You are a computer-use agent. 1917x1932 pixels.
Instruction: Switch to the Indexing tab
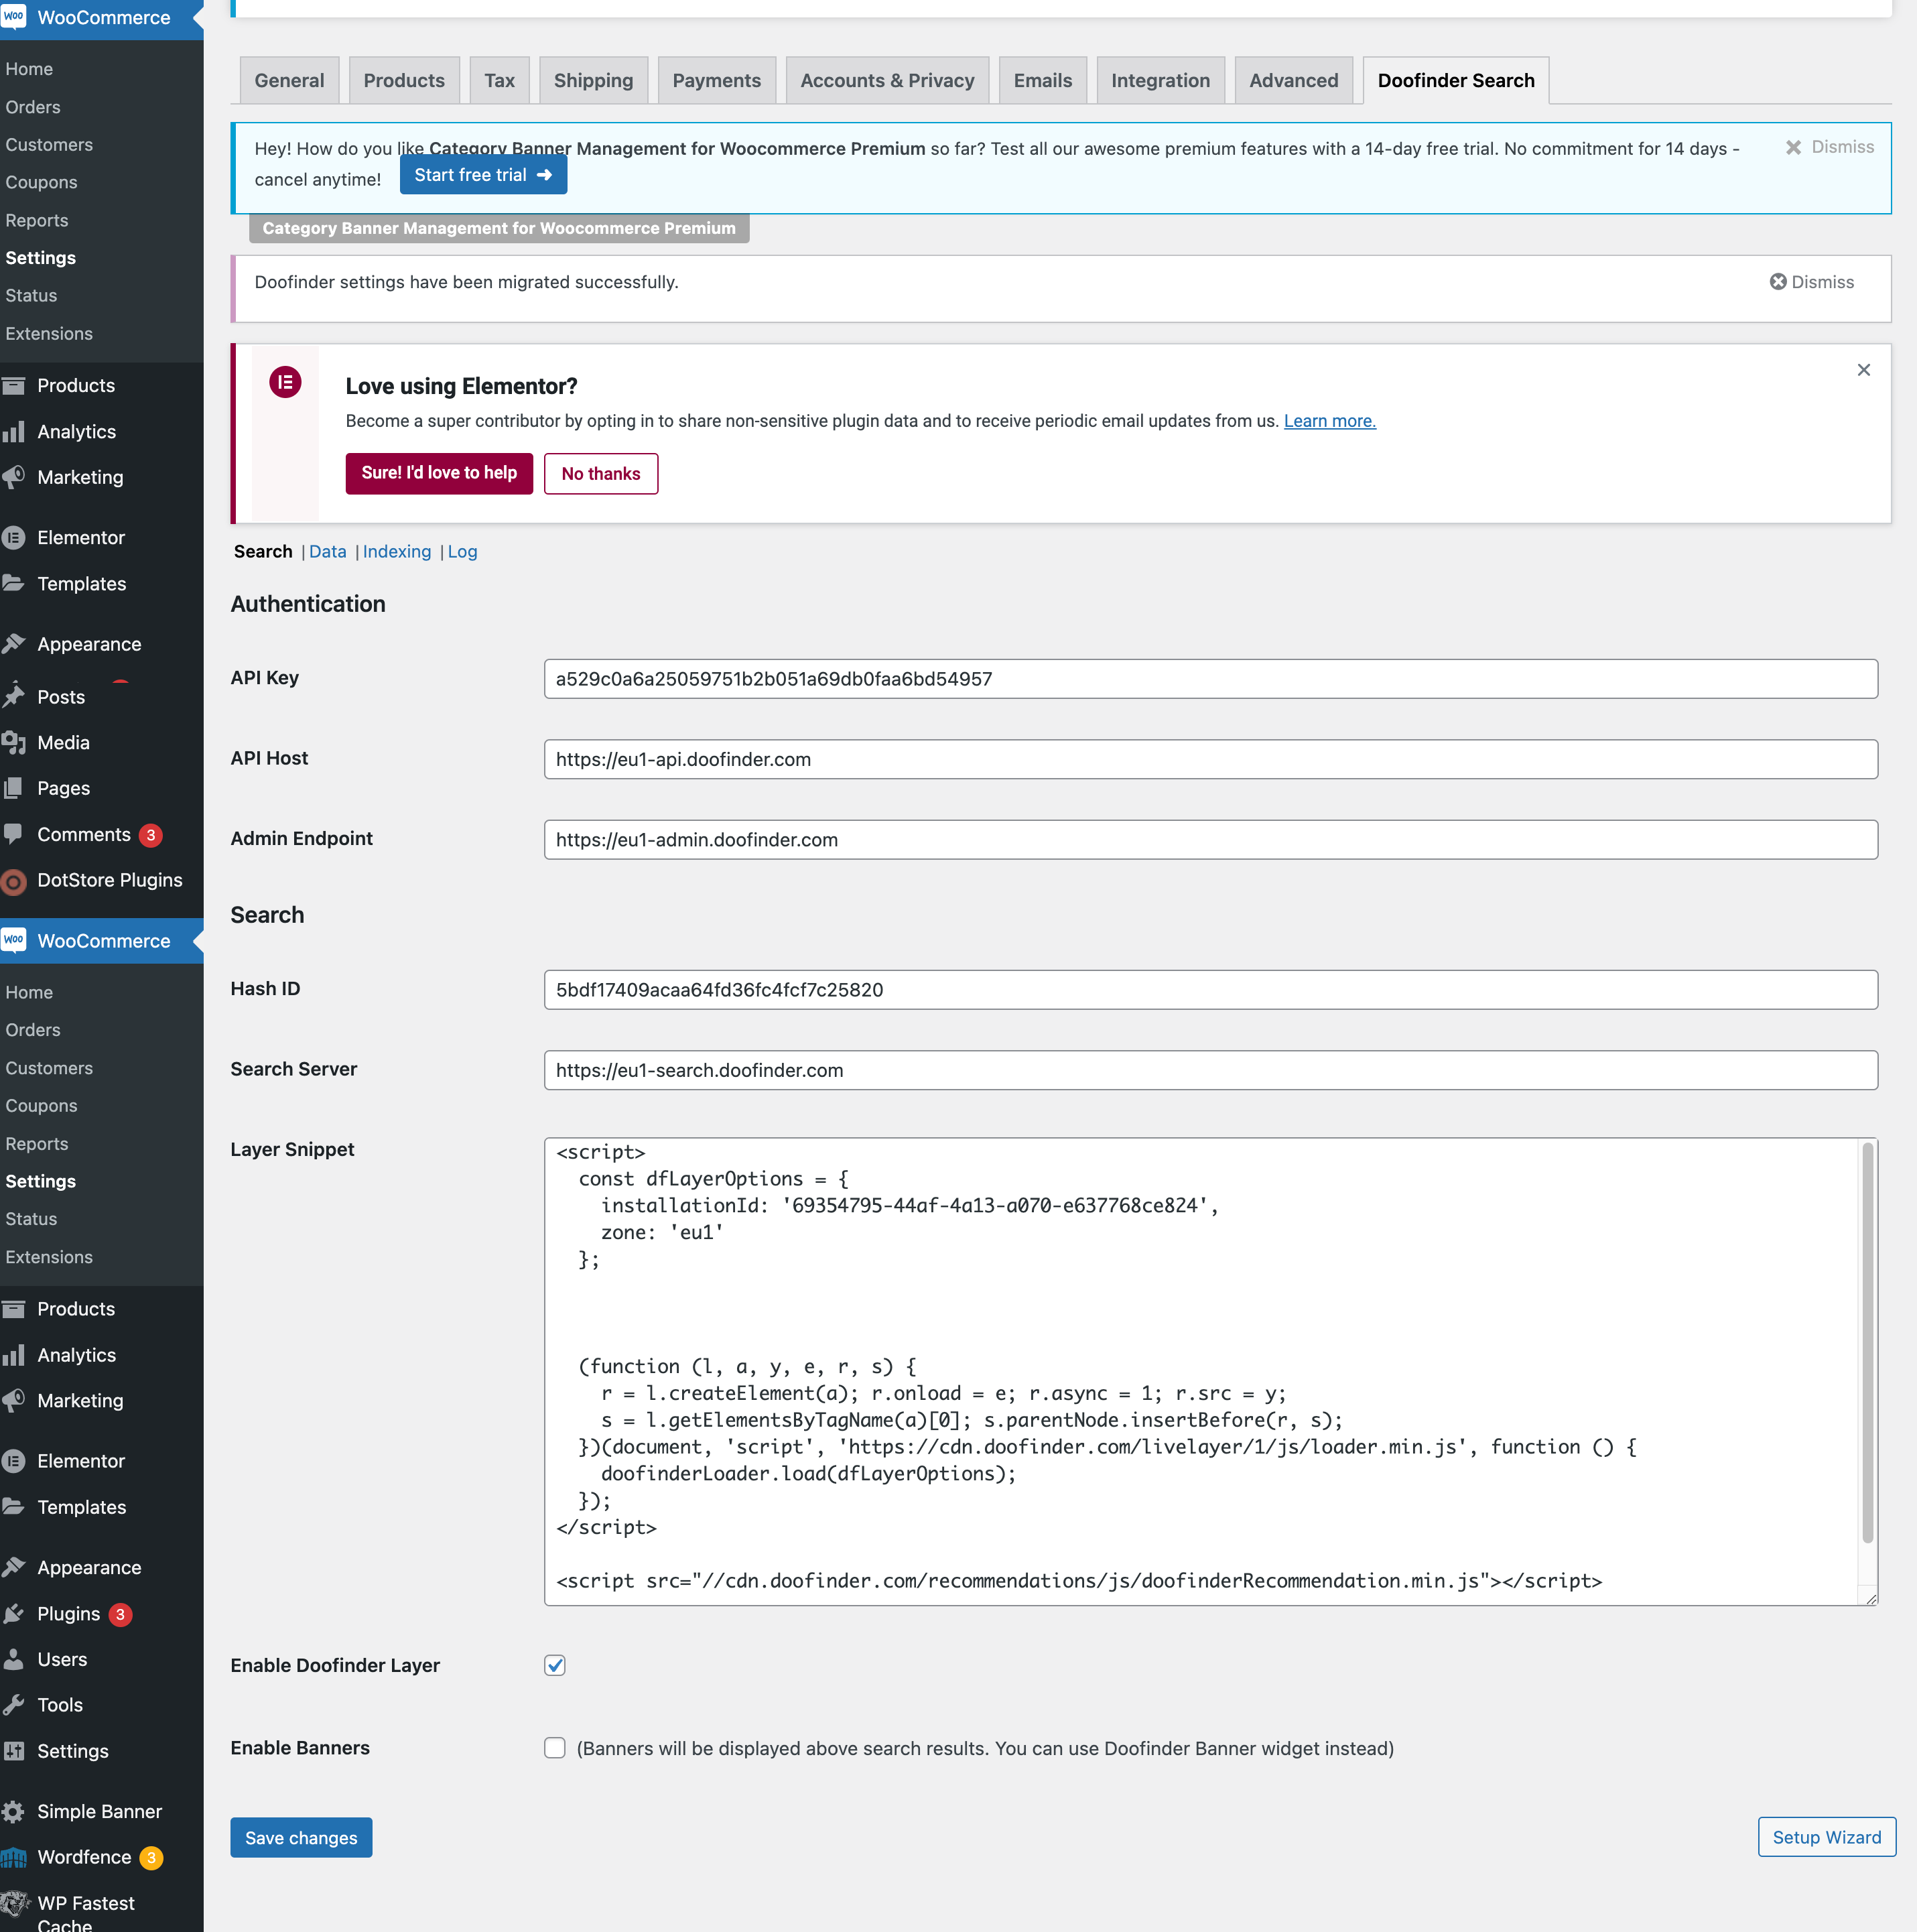click(395, 552)
